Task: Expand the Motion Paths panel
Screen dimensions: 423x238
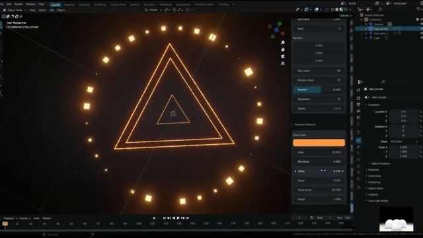Action: point(375,188)
